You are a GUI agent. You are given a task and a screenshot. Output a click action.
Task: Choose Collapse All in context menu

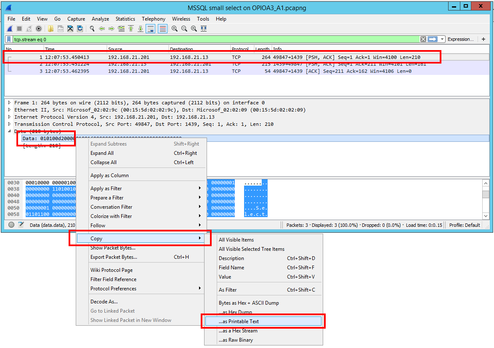[141, 162]
